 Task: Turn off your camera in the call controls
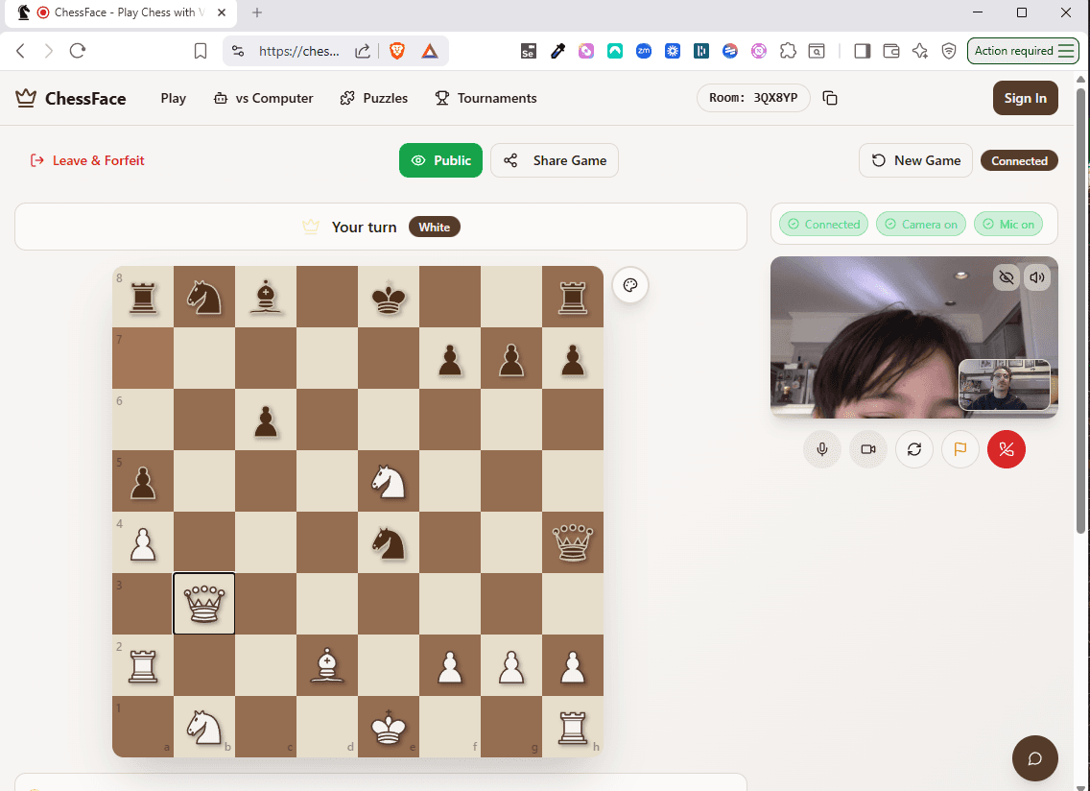coord(867,449)
